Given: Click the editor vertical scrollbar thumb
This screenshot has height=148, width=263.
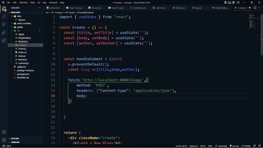Looking at the screenshot, I should pos(262,35).
